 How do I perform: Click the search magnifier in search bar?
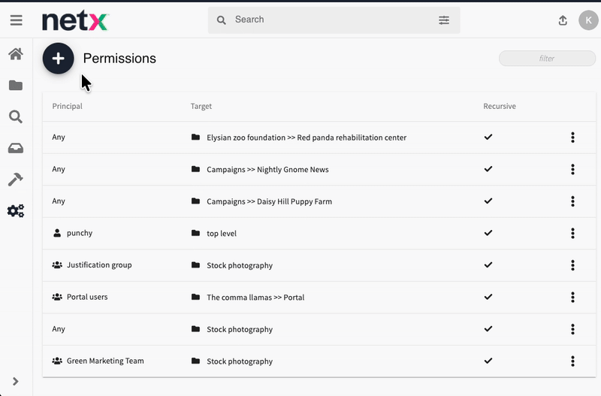point(221,20)
